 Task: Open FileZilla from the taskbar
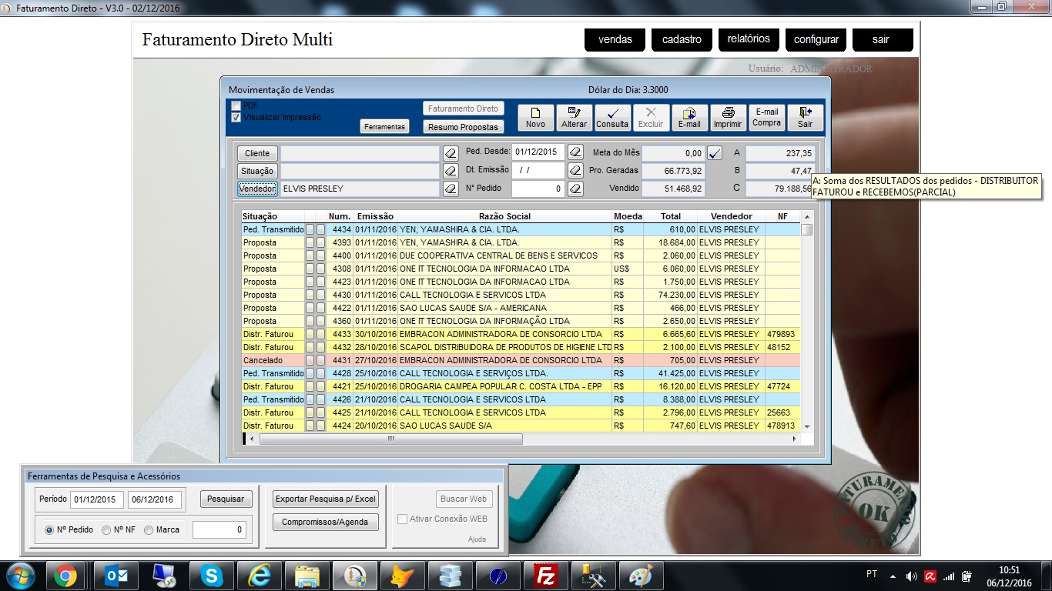coord(546,576)
